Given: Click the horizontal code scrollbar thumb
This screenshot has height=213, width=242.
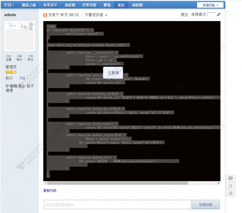Looking at the screenshot, I should pos(118,183).
